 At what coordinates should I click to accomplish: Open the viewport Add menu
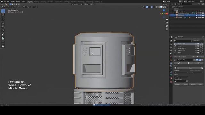(24, 7)
